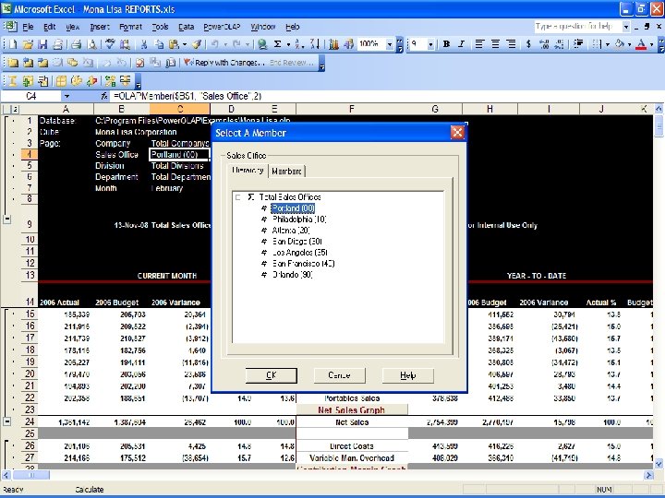Switch to the Hierarchy tab
The width and height of the screenshot is (665, 498).
point(248,171)
